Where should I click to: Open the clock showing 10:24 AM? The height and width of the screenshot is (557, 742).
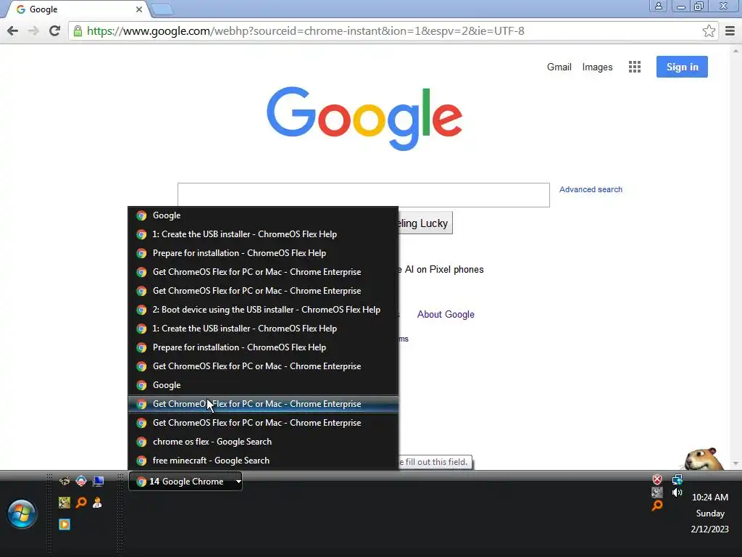[x=710, y=498]
